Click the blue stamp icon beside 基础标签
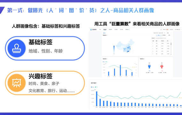 (17, 49)
